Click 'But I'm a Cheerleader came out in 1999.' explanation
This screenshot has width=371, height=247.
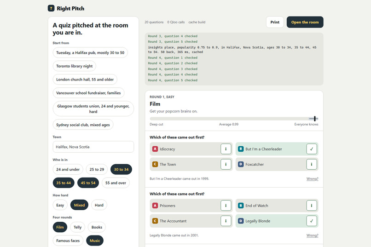(180, 178)
